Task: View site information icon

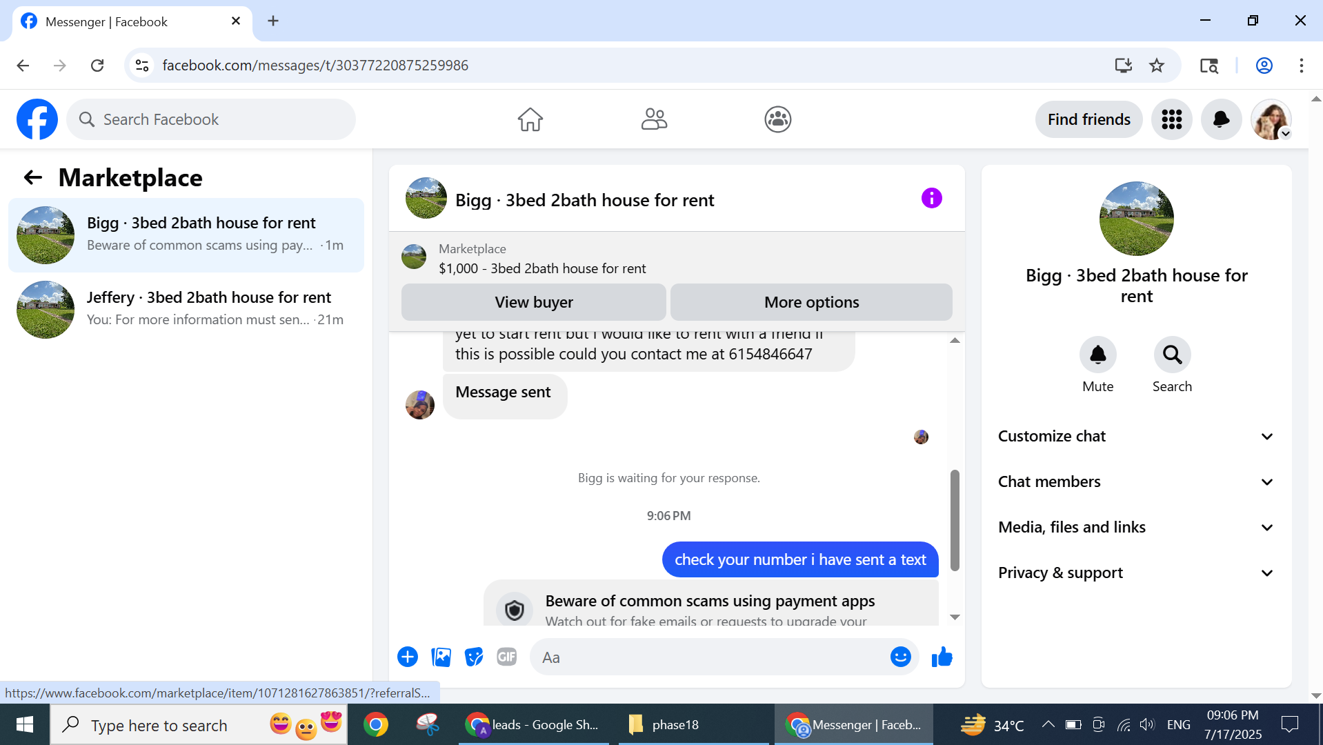Action: 142,66
